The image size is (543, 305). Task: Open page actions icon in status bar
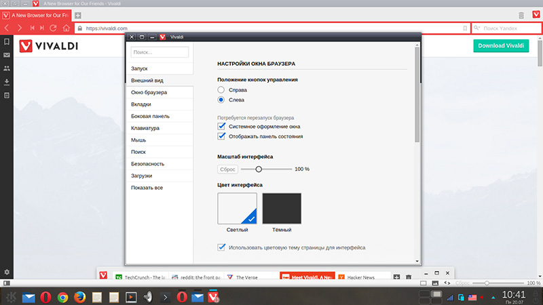click(447, 283)
